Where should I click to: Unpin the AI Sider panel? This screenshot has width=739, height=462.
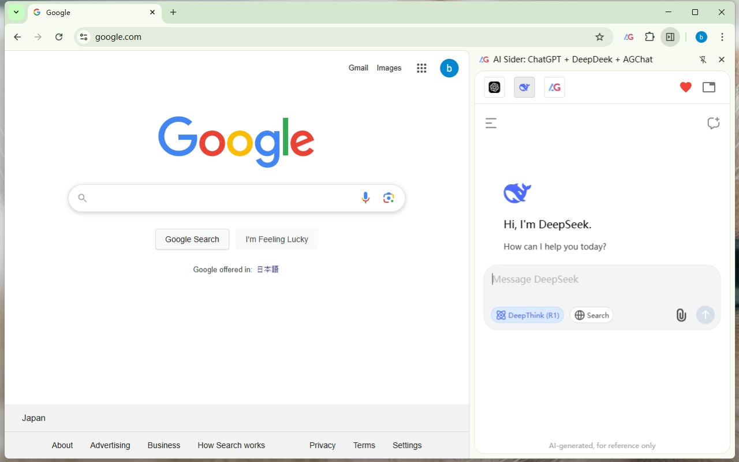(x=703, y=59)
